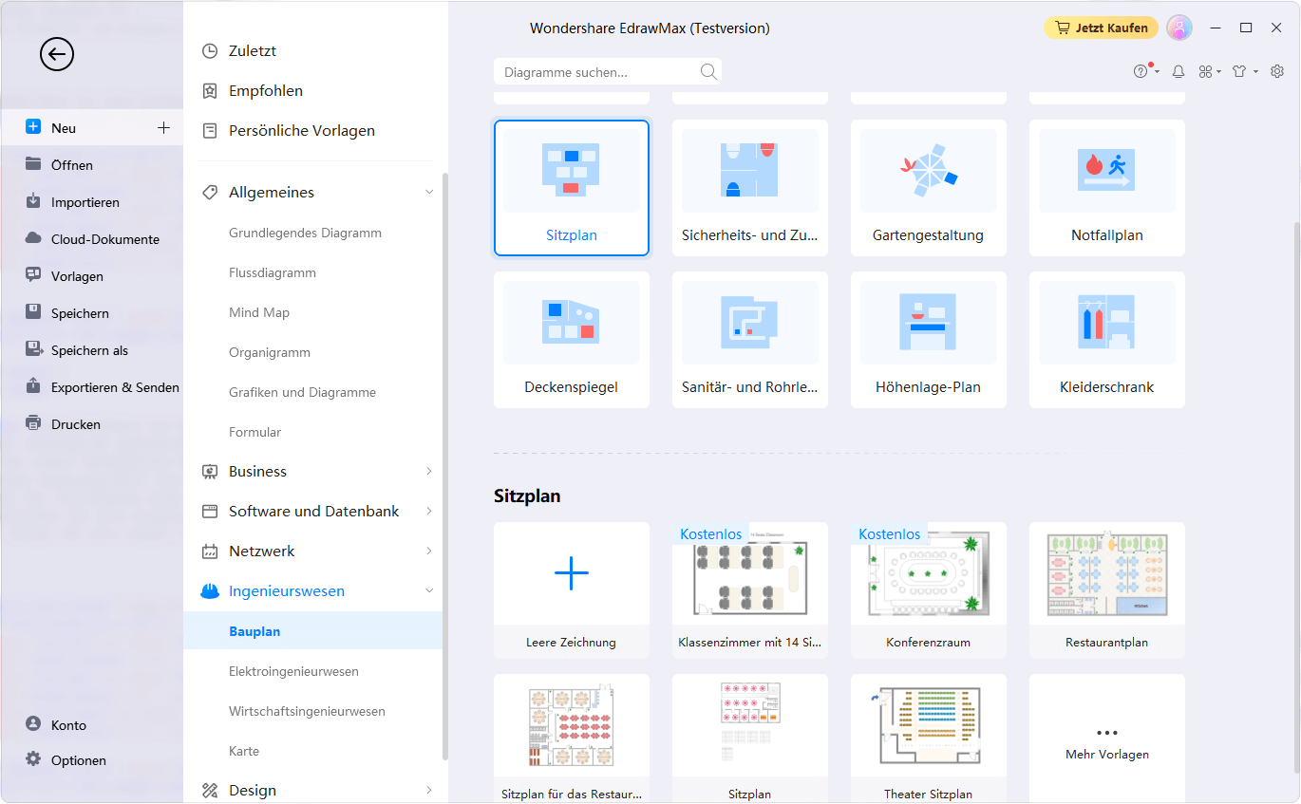Open the user profile avatar
The height and width of the screenshot is (804, 1301).
1178,28
